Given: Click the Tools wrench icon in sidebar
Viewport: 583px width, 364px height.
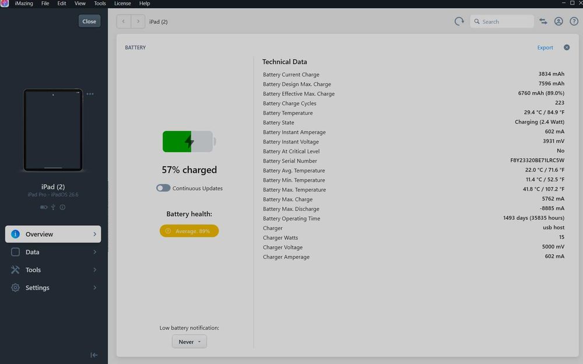Looking at the screenshot, I should (15, 270).
